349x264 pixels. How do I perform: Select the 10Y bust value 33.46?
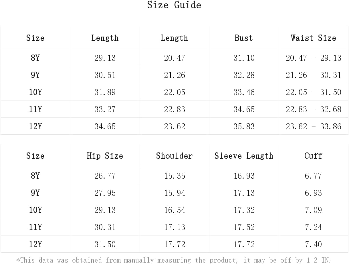point(244,92)
